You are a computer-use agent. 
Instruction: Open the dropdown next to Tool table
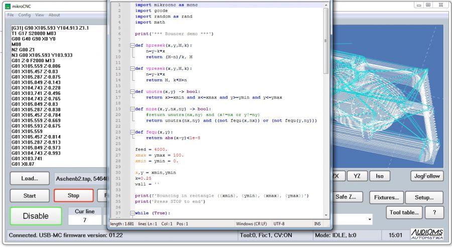[x=370, y=219]
